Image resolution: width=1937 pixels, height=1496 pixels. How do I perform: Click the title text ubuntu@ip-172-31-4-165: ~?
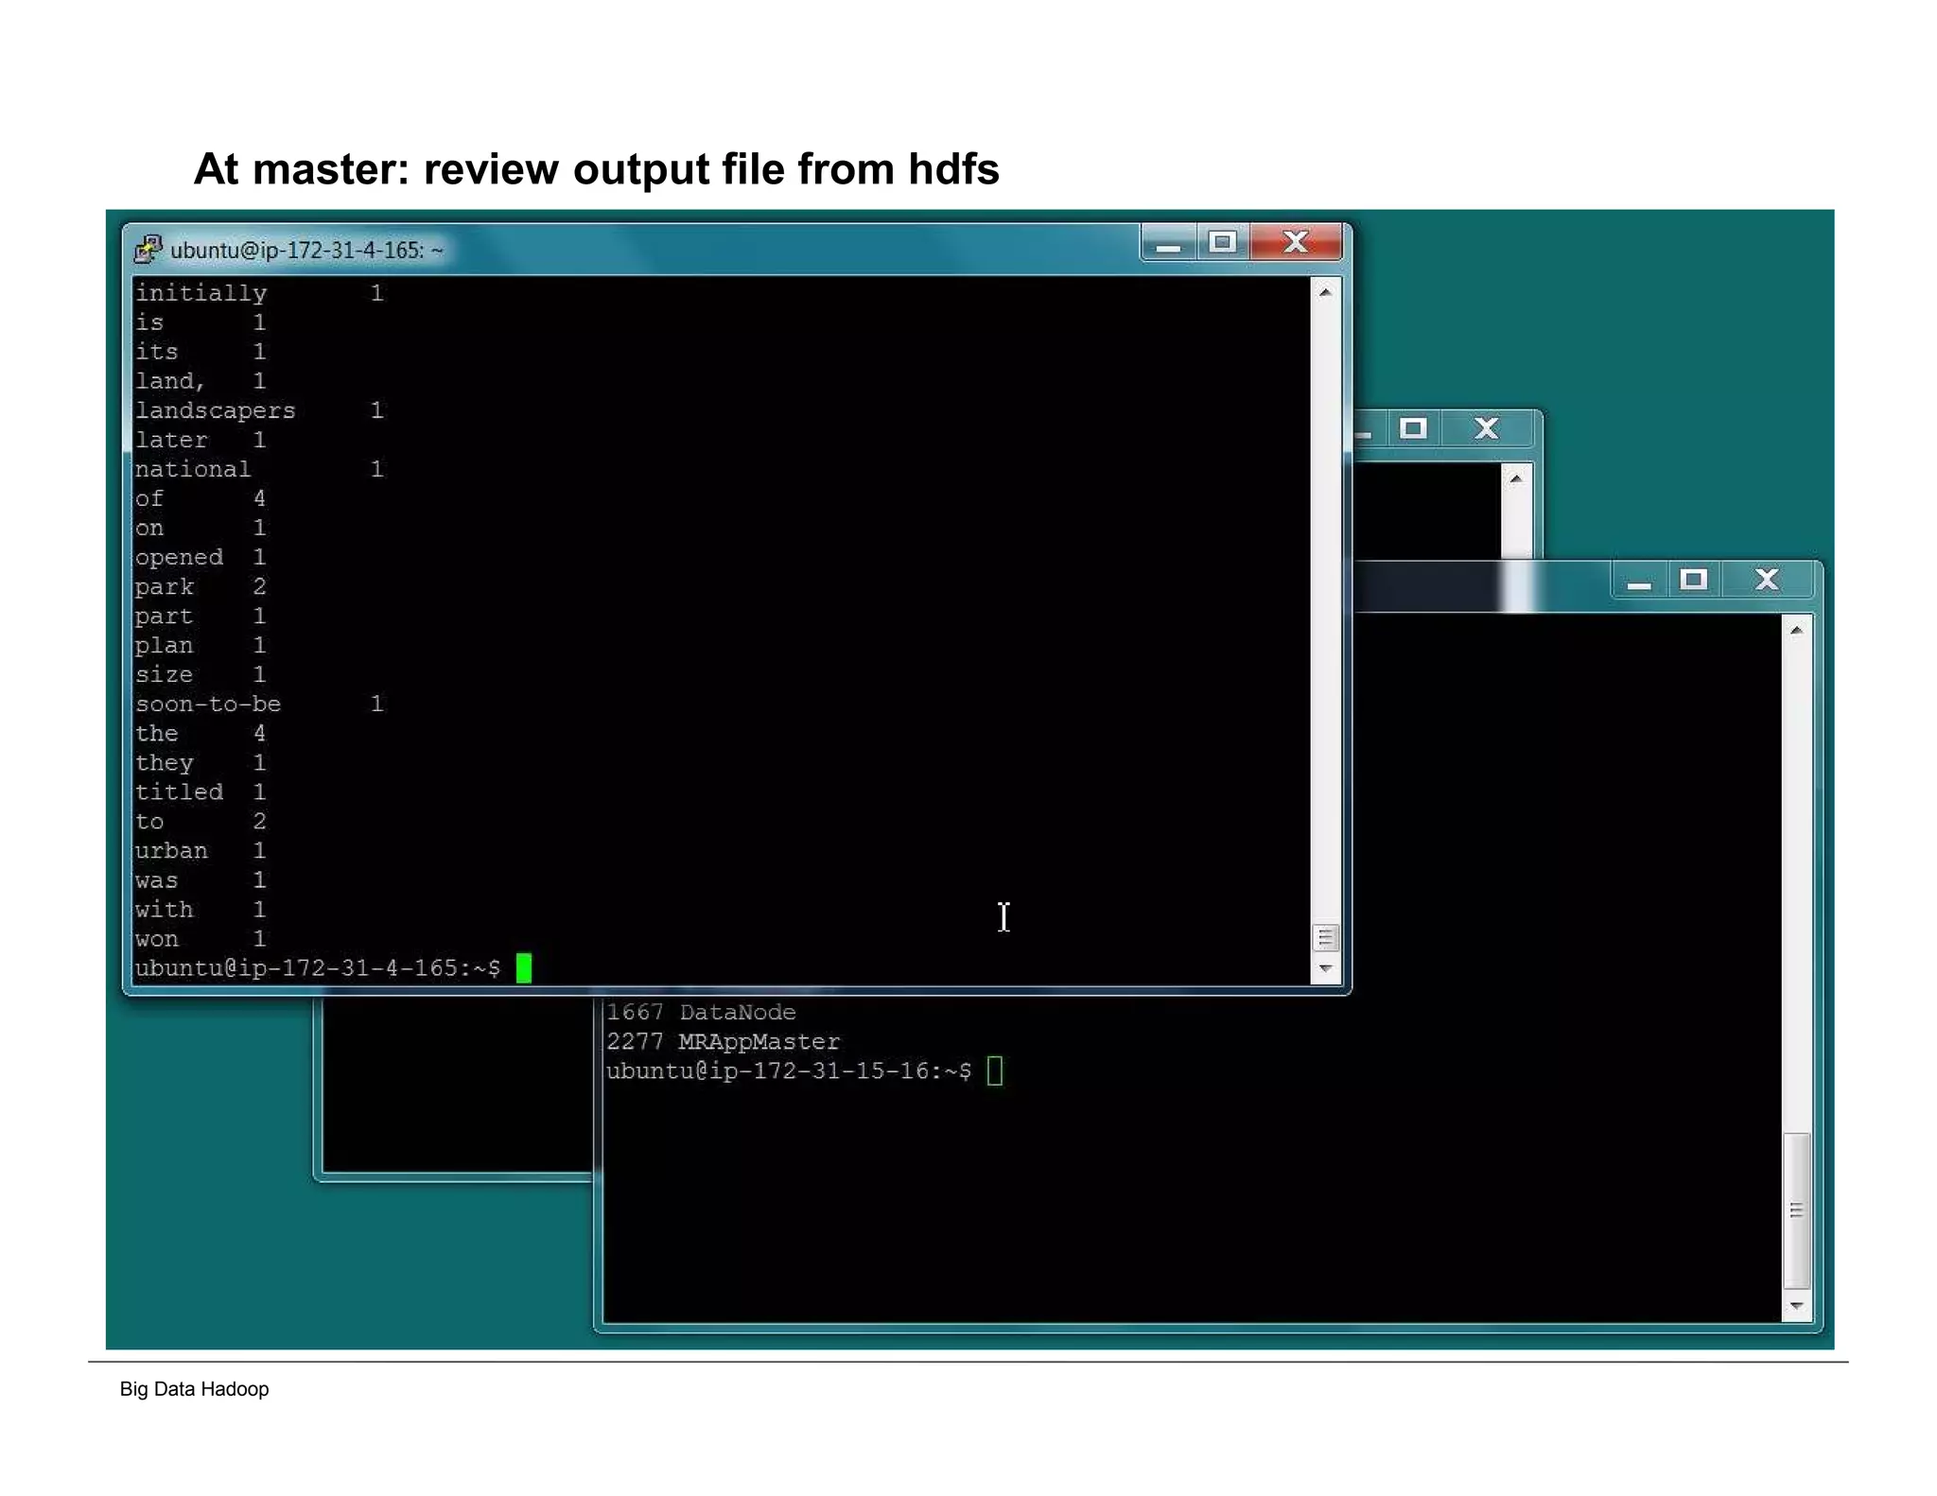(306, 251)
